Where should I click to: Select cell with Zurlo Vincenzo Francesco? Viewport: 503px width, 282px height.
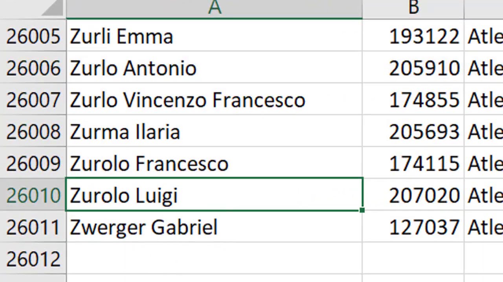tap(214, 100)
